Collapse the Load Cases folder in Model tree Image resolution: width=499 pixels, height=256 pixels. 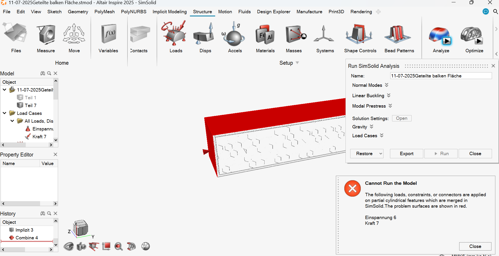(4, 113)
